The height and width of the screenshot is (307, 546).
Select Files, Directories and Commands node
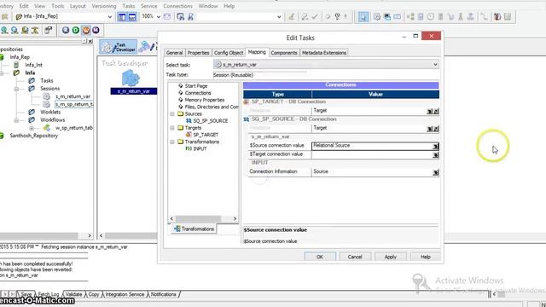pyautogui.click(x=212, y=107)
